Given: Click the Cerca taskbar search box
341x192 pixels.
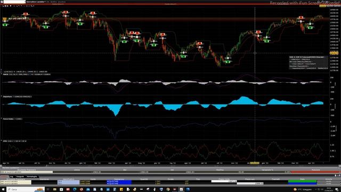Looking at the screenshot, I should click(26, 189).
